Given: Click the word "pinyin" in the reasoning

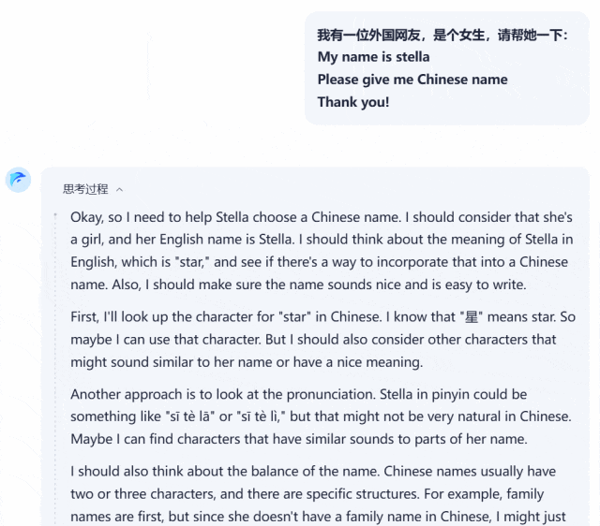Looking at the screenshot, I should (x=450, y=394).
